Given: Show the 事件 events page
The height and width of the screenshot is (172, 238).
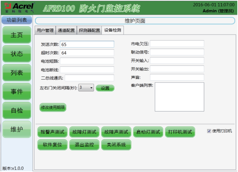Looking at the screenshot, I should click(x=16, y=92).
